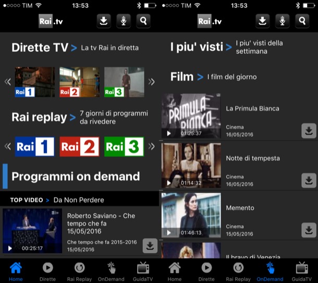Tap Wi-Fi icon in left status bar

[39, 5]
